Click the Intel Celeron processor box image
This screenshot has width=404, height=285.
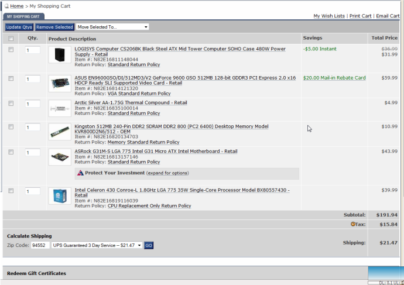(x=59, y=197)
